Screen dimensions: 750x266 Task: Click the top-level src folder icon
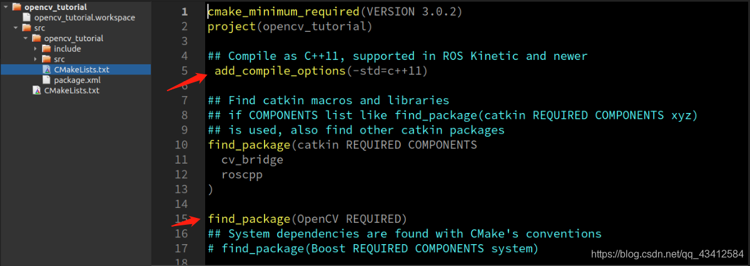(x=26, y=28)
